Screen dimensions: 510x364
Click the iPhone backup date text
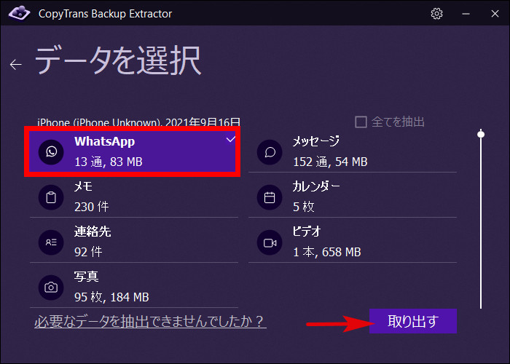(x=138, y=122)
